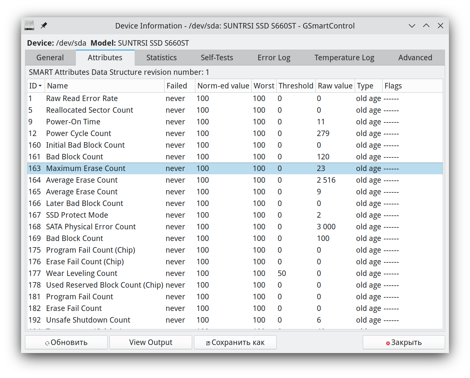
Task: Select the Power Cycle Count row
Action: point(235,133)
